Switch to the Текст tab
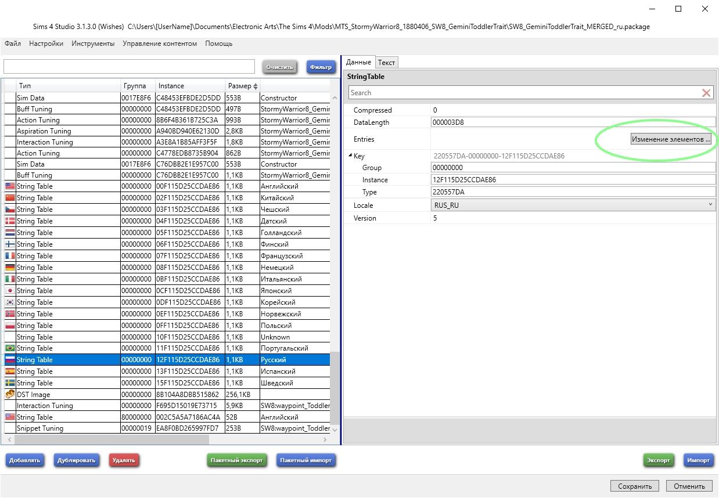Screen dimensions: 719x498 tap(386, 63)
